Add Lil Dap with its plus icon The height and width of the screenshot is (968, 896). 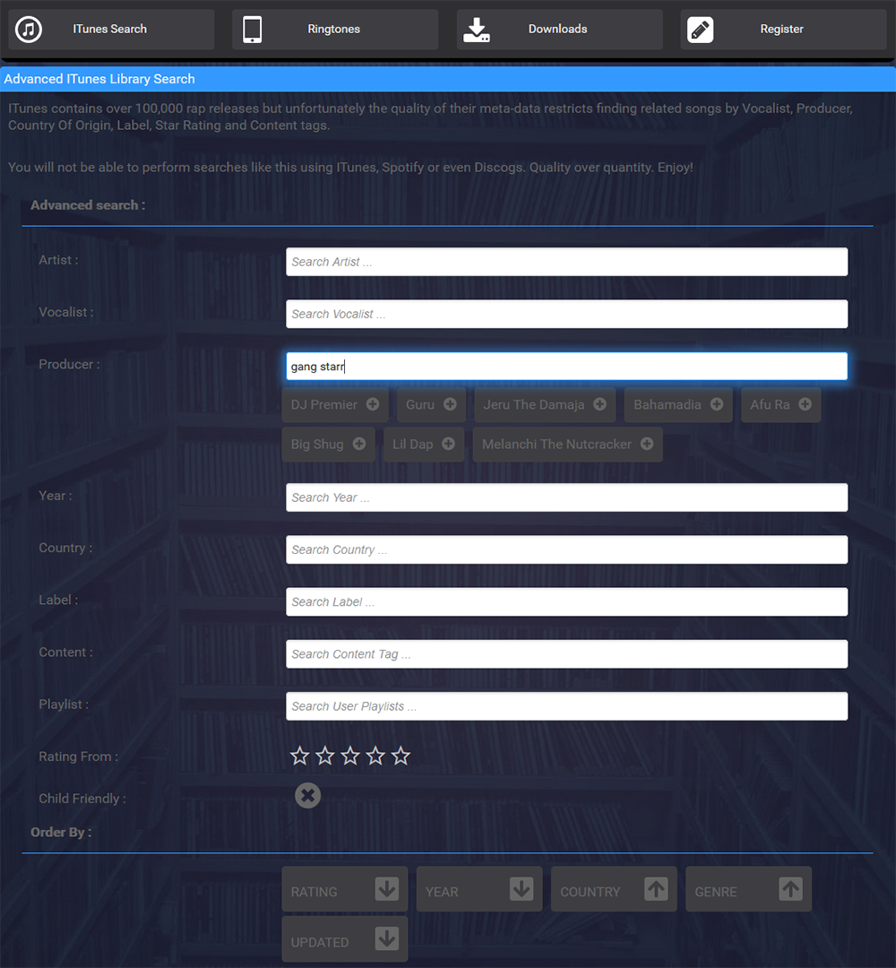[x=449, y=444]
